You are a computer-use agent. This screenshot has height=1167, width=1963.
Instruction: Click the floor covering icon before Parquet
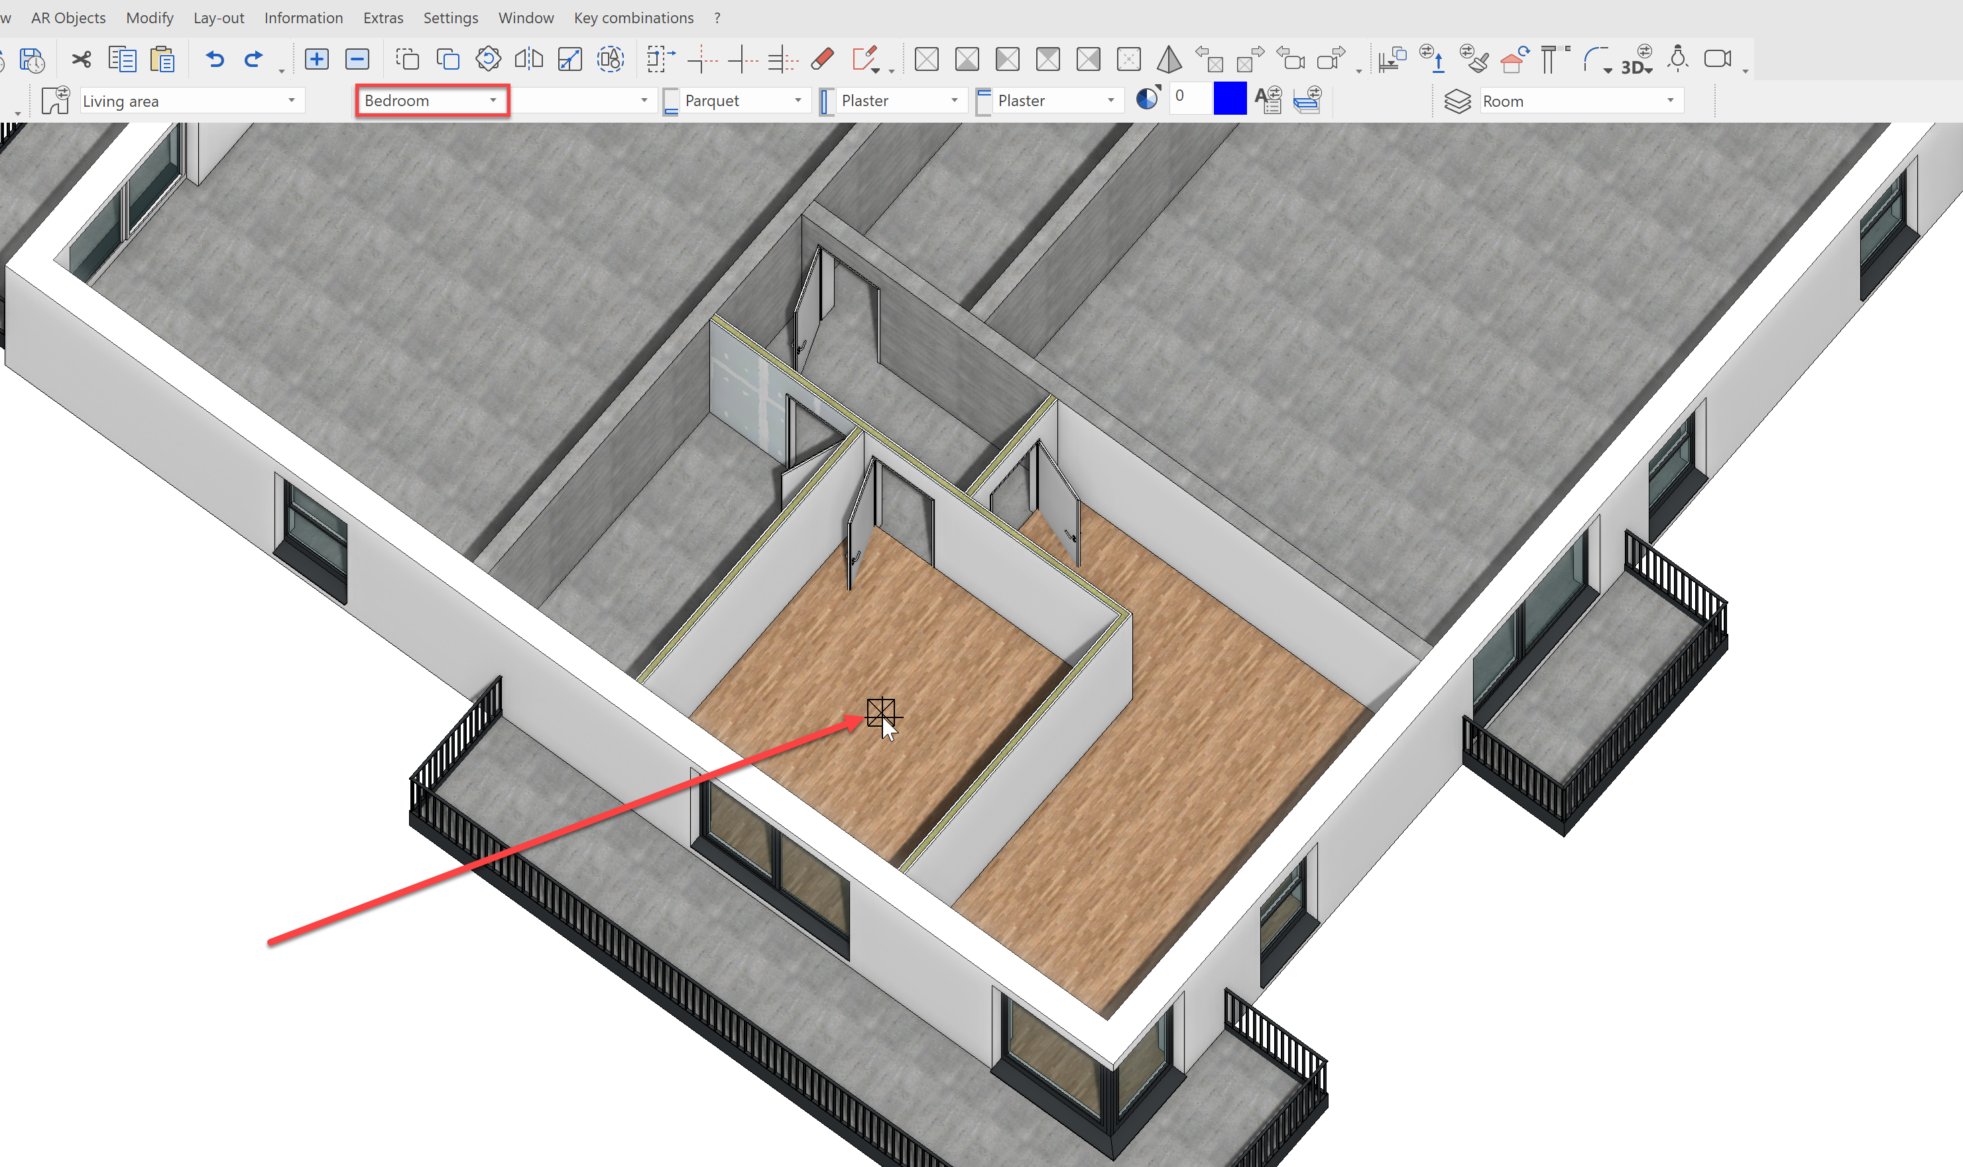(x=671, y=101)
